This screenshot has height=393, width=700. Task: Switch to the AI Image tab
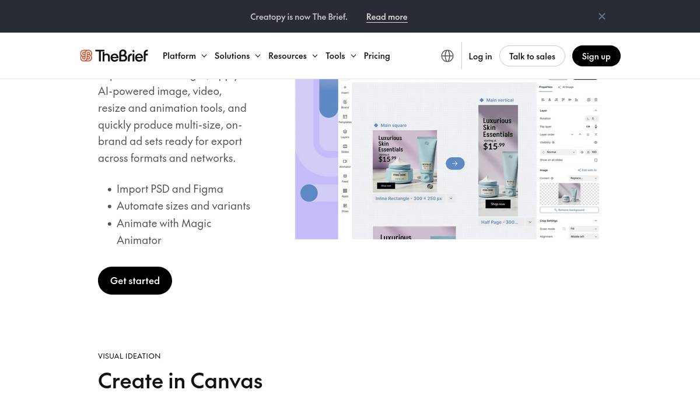point(566,87)
